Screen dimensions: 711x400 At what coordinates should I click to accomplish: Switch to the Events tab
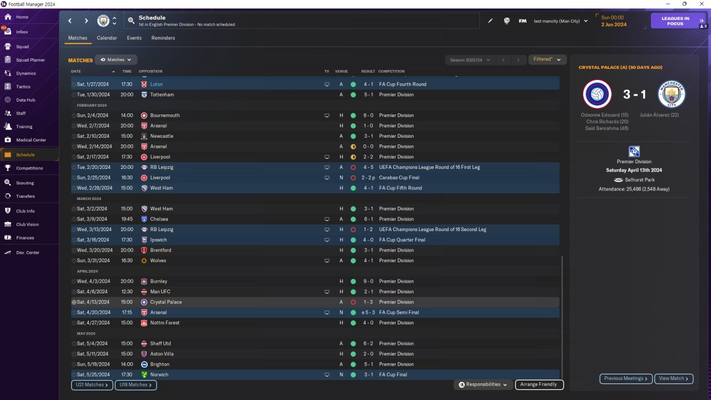click(134, 38)
